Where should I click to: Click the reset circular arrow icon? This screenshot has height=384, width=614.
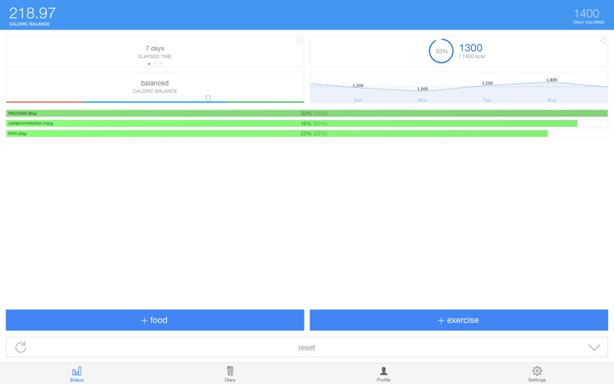pos(21,347)
